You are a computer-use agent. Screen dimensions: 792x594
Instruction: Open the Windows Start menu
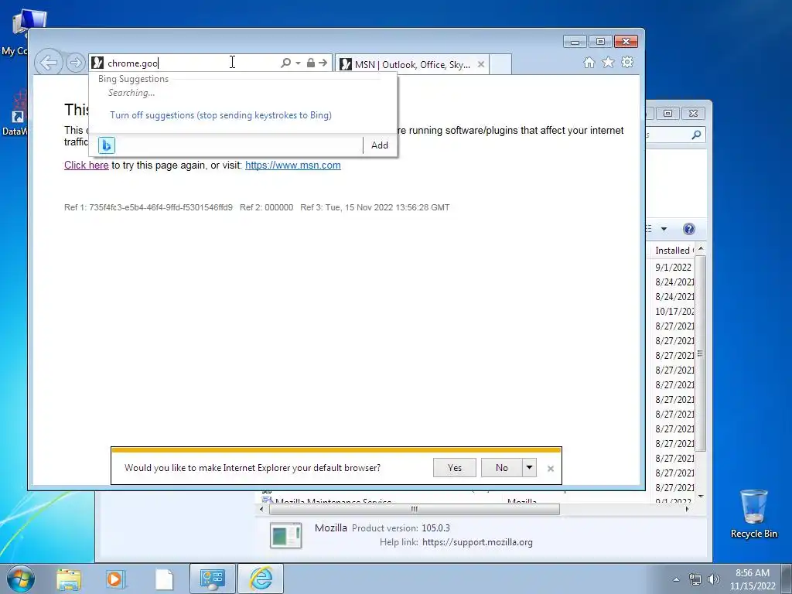tap(20, 579)
